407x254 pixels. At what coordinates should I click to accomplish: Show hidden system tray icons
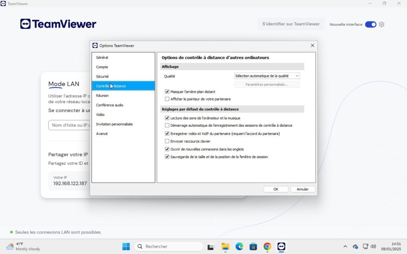(x=345, y=246)
